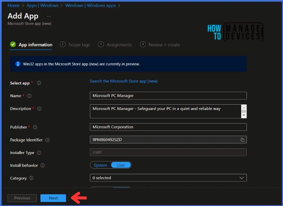Open the ellipsis menu next to Add App
This screenshot has width=283, height=206.
[x=49, y=16]
